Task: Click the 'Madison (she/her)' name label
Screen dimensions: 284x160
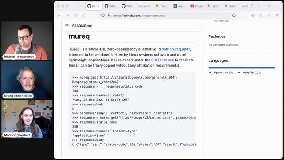Action: click(x=17, y=135)
